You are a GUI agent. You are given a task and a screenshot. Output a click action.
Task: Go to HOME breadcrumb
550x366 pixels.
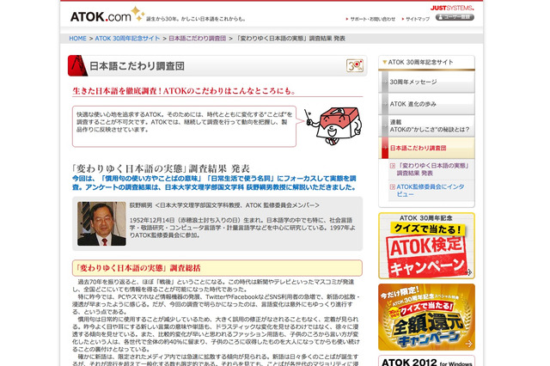click(77, 38)
